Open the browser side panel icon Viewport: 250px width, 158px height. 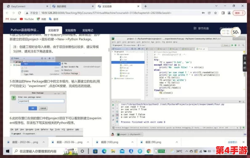(223, 13)
